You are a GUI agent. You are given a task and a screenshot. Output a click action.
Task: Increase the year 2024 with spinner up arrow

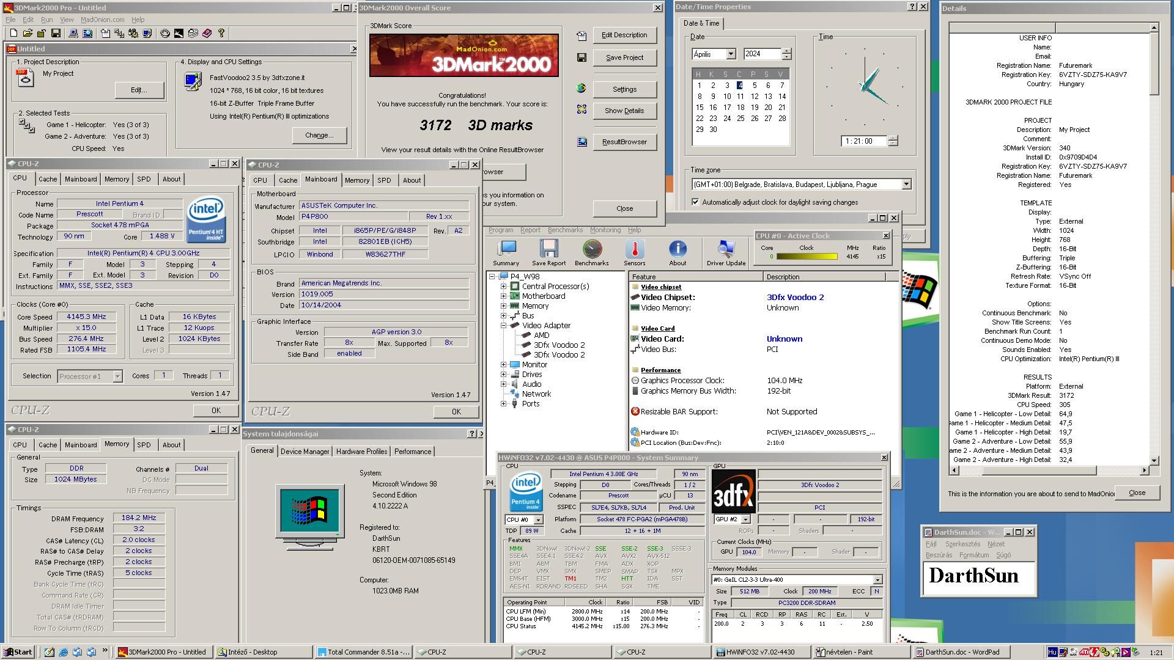click(x=786, y=51)
